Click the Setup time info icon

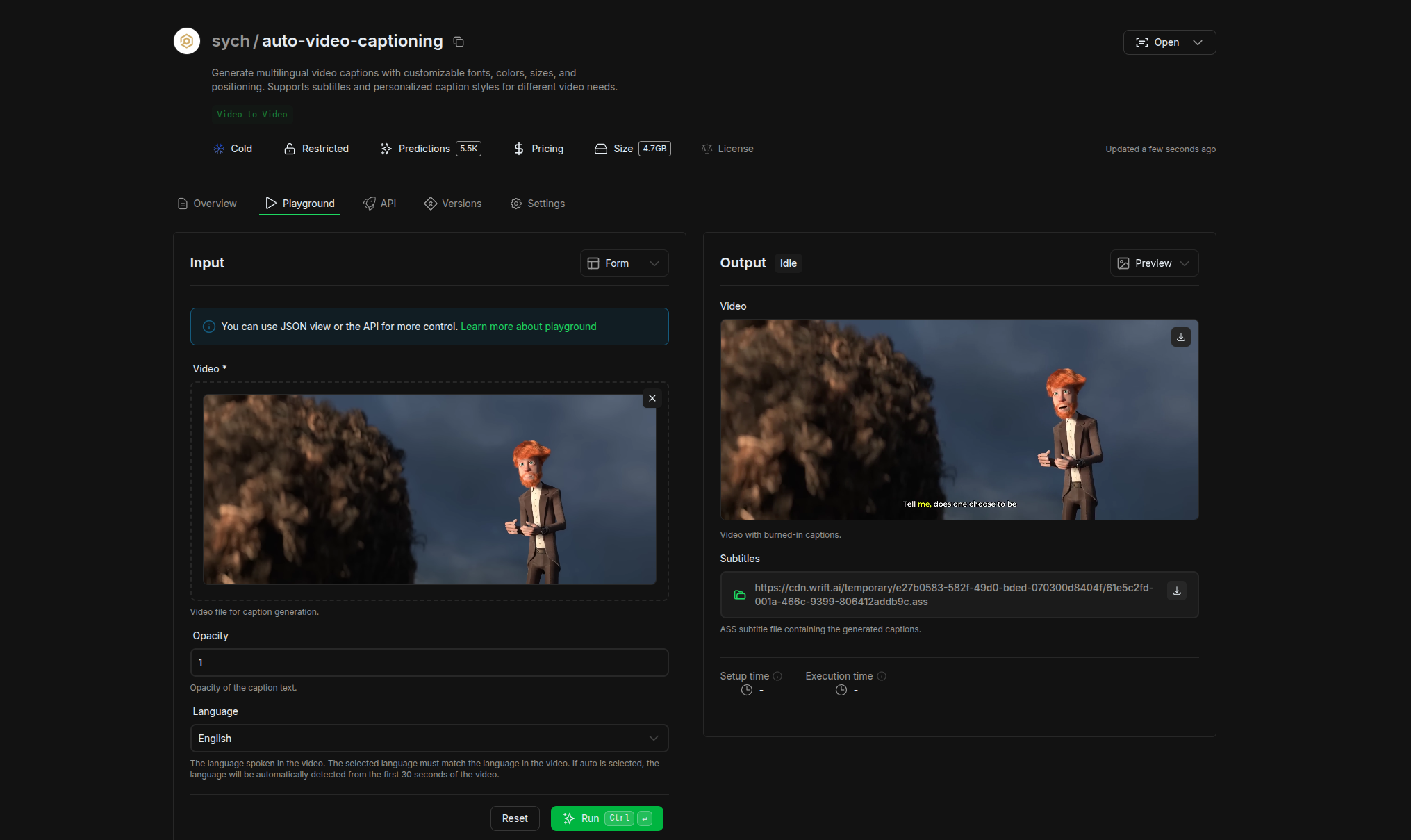777,676
